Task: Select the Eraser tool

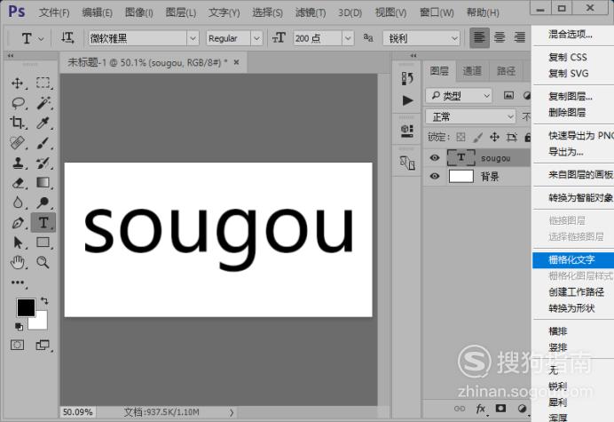Action: [18, 183]
